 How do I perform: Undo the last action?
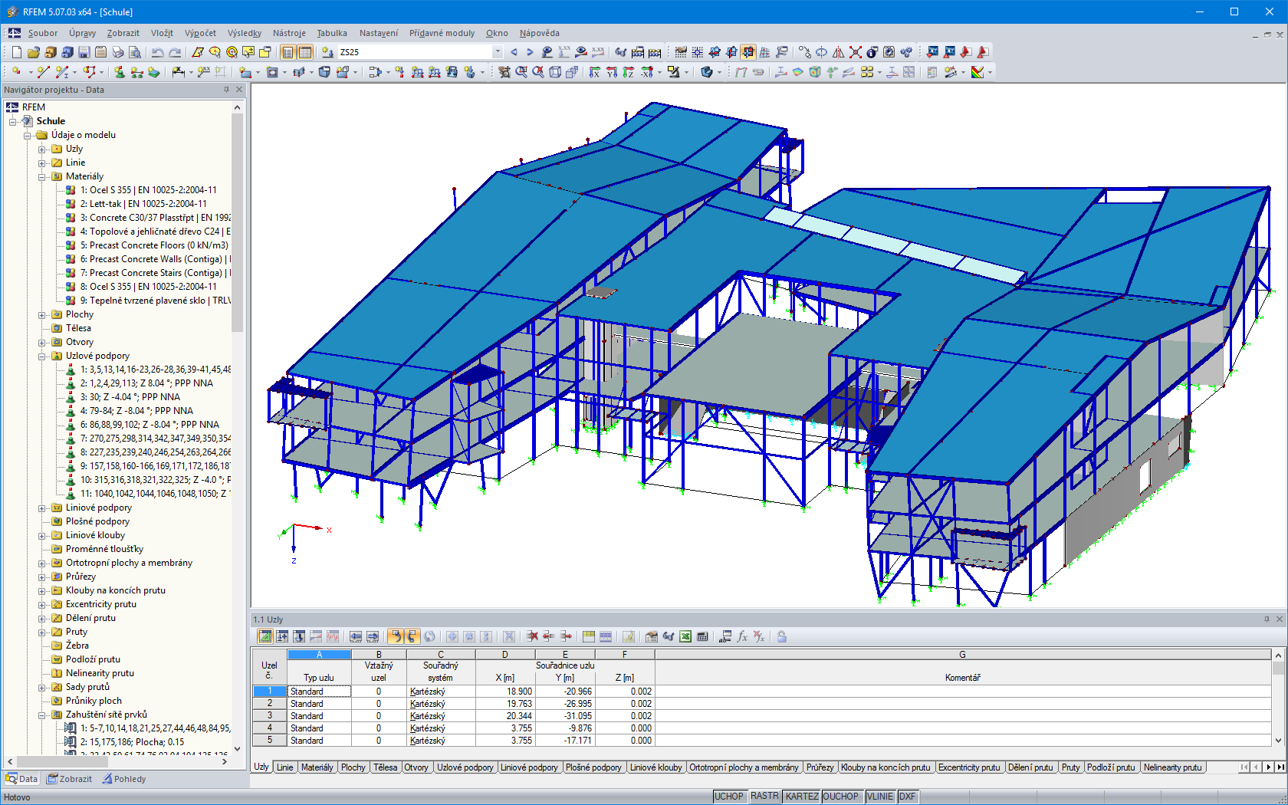click(158, 52)
